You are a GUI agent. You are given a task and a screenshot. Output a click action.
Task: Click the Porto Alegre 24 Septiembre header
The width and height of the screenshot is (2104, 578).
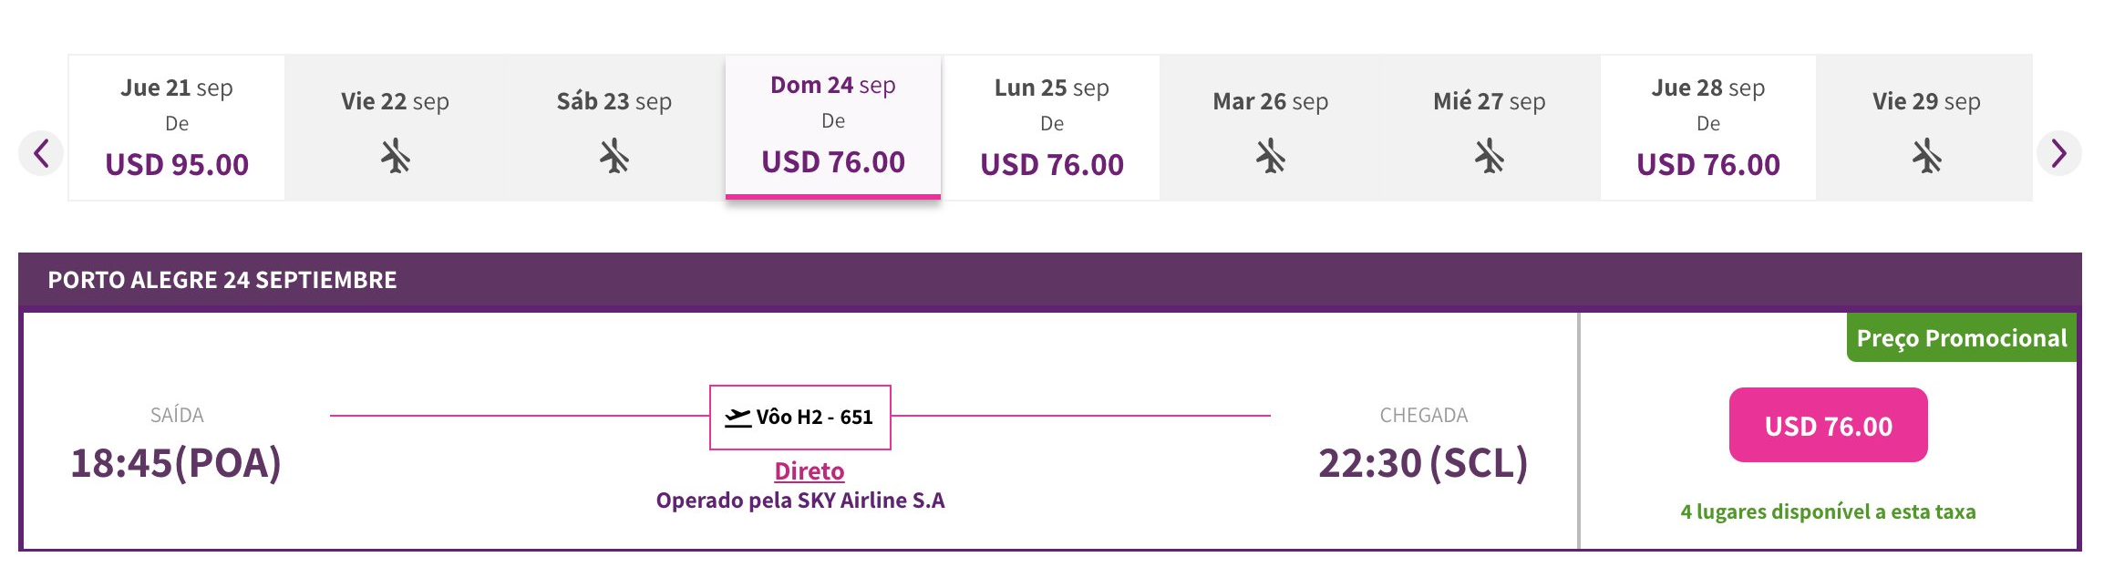(x=222, y=280)
